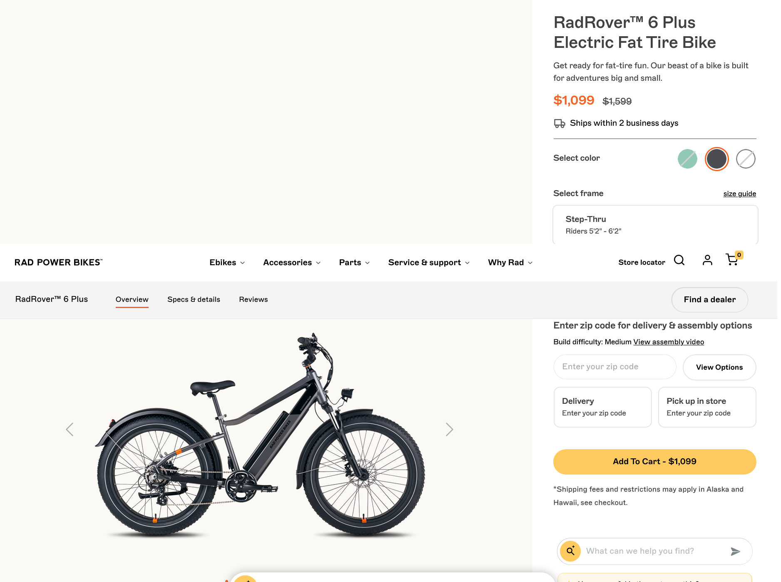Open the Specs & details tab

[x=194, y=299]
